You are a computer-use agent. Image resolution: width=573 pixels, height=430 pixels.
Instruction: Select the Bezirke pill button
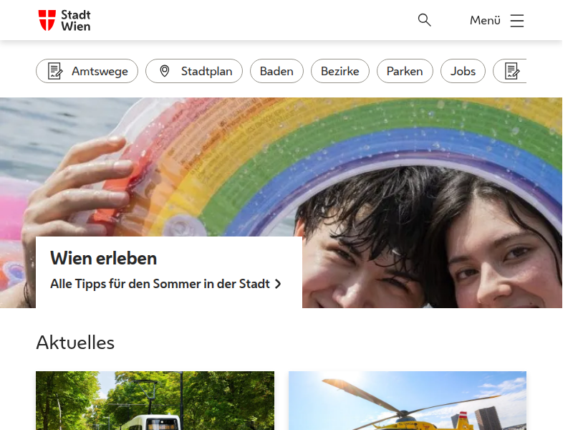point(340,71)
